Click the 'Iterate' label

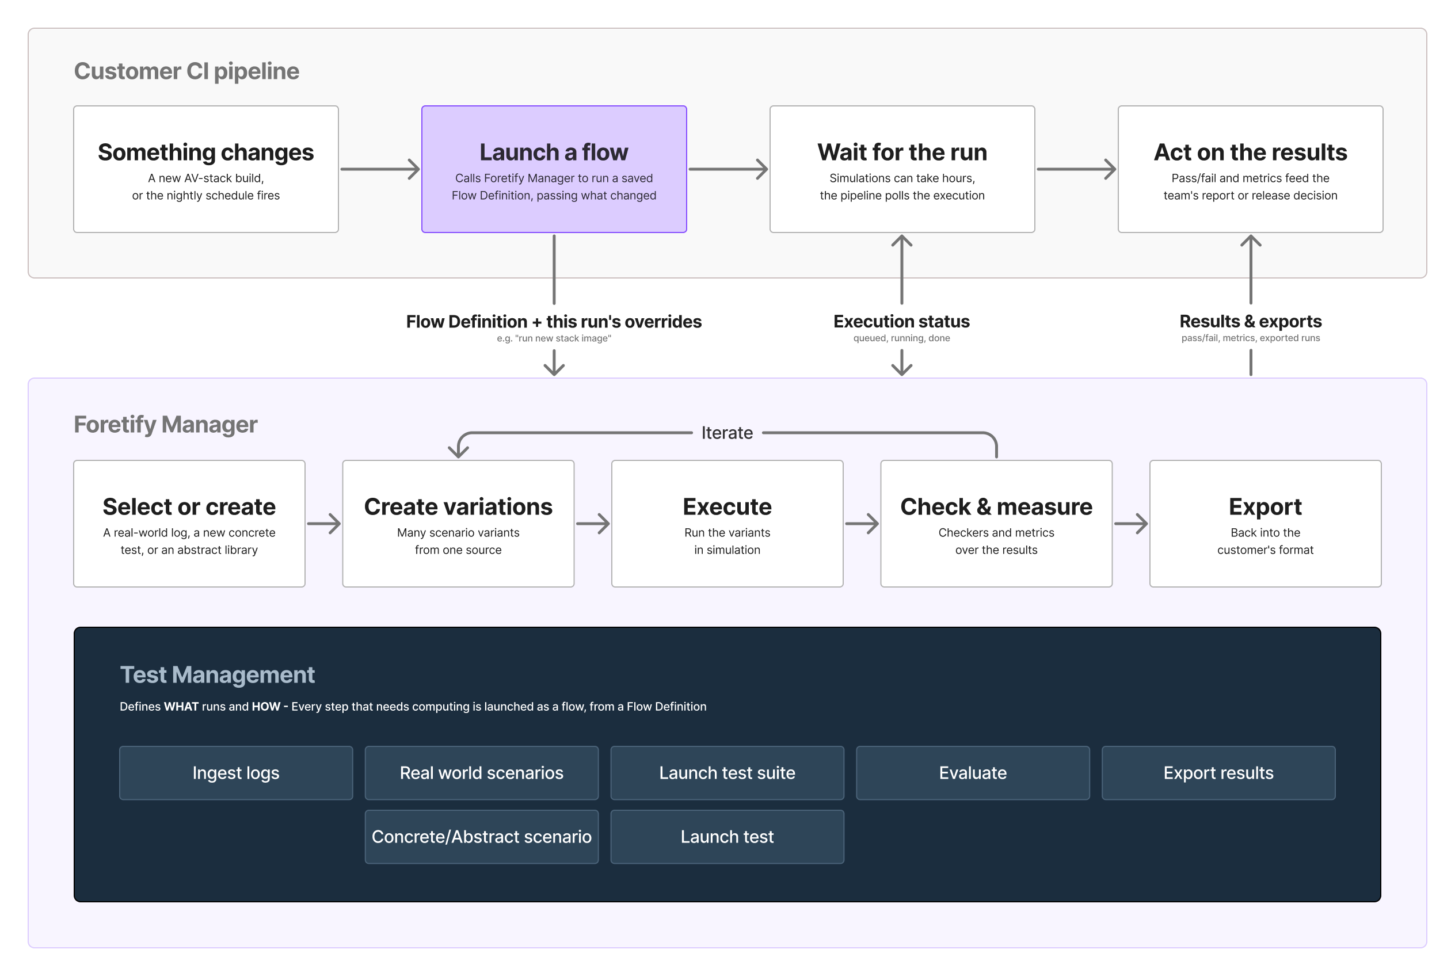pos(727,433)
